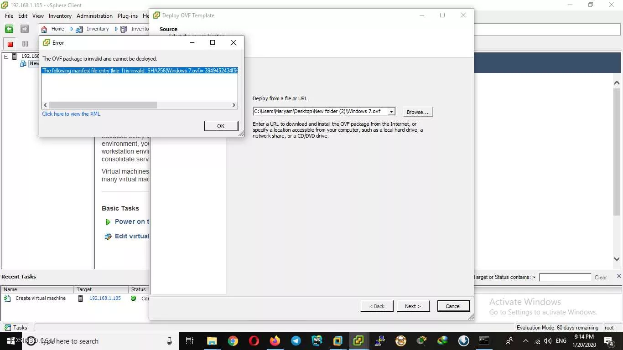The width and height of the screenshot is (623, 350).
Task: Click the disabled Back button in wizard
Action: coord(377,306)
